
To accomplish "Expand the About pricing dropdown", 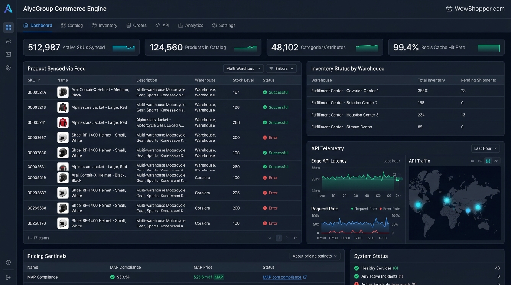I will [x=315, y=256].
